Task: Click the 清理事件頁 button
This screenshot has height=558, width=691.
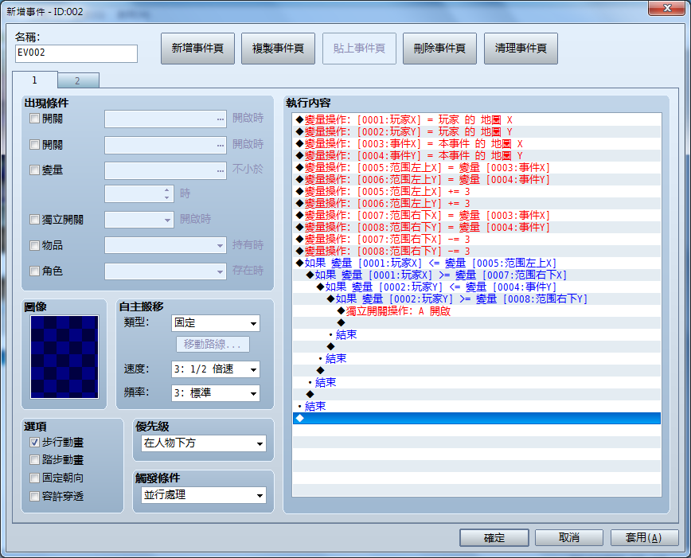Action: pyautogui.click(x=521, y=49)
